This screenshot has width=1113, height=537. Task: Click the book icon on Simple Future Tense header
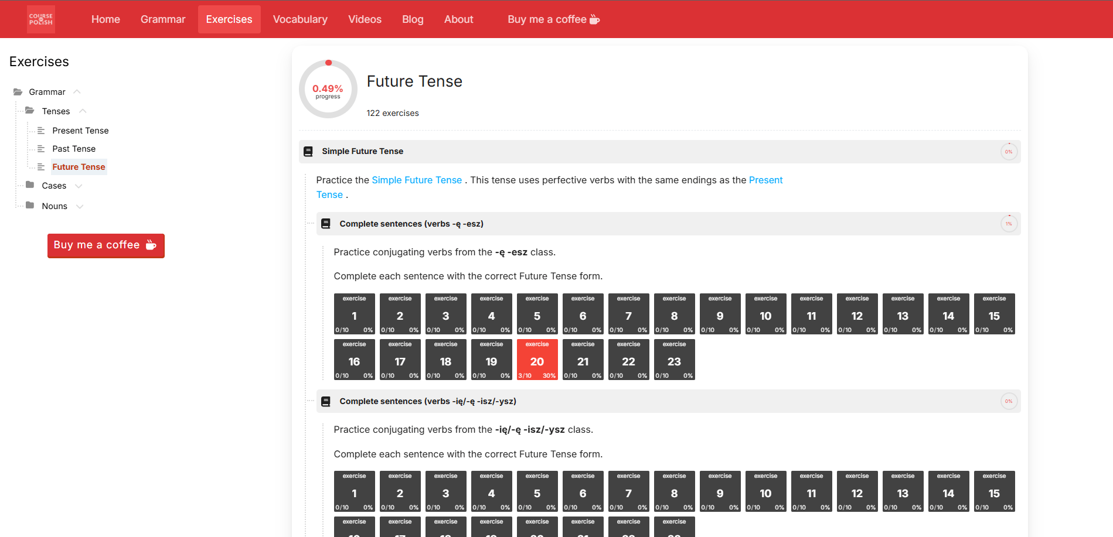point(308,151)
